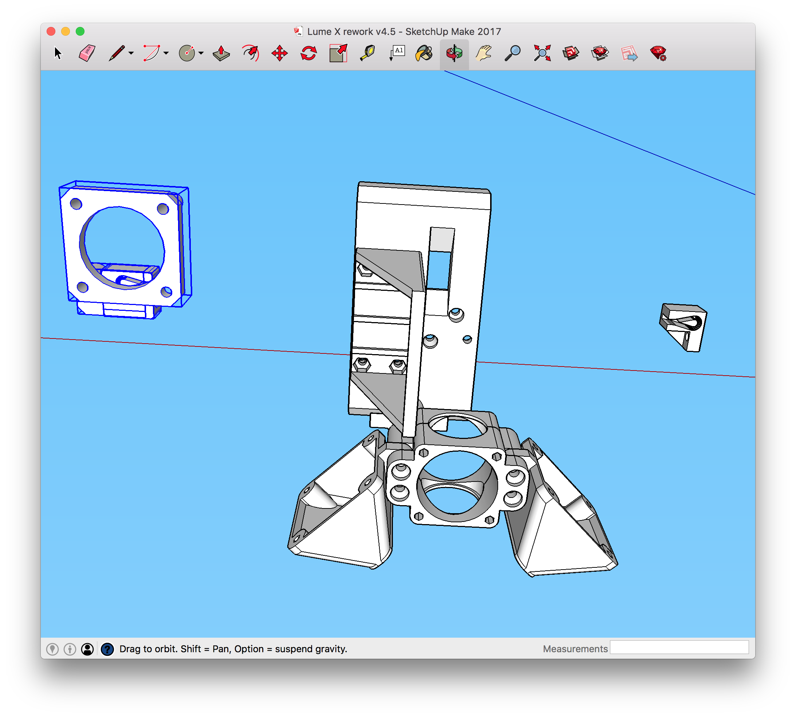This screenshot has height=717, width=796.
Task: Open the 3D Warehouse icon
Action: point(571,53)
